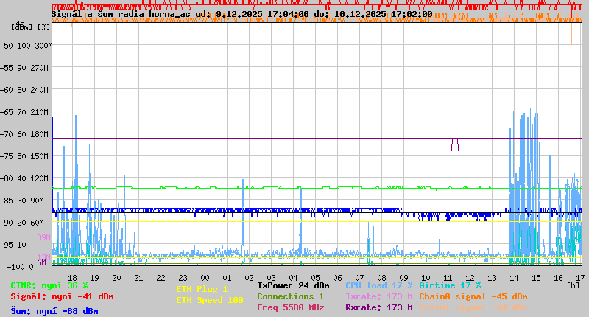589x317 pixels.
Task: Click the 00 midnight hour label on time axis
Action: [x=205, y=277]
